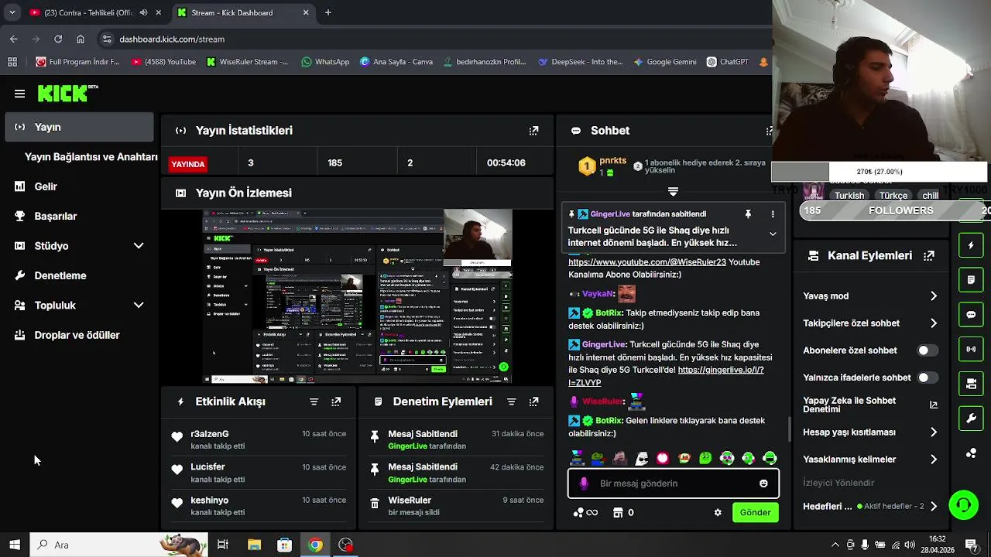Image resolution: width=991 pixels, height=557 pixels.
Task: Go back in the browser
Action: click(x=14, y=39)
